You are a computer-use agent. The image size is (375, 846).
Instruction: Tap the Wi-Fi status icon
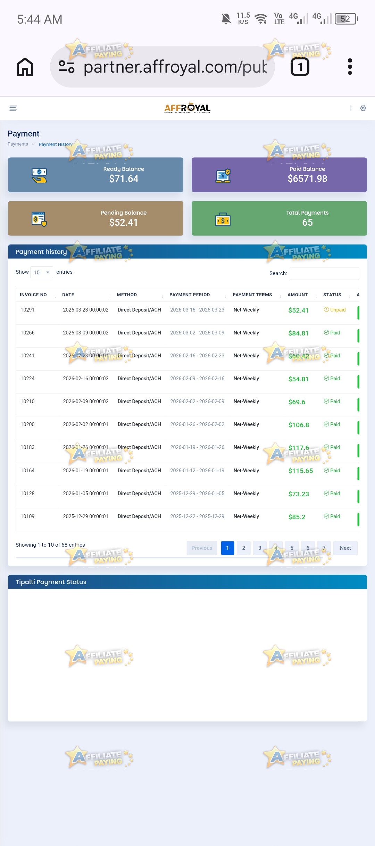click(261, 19)
